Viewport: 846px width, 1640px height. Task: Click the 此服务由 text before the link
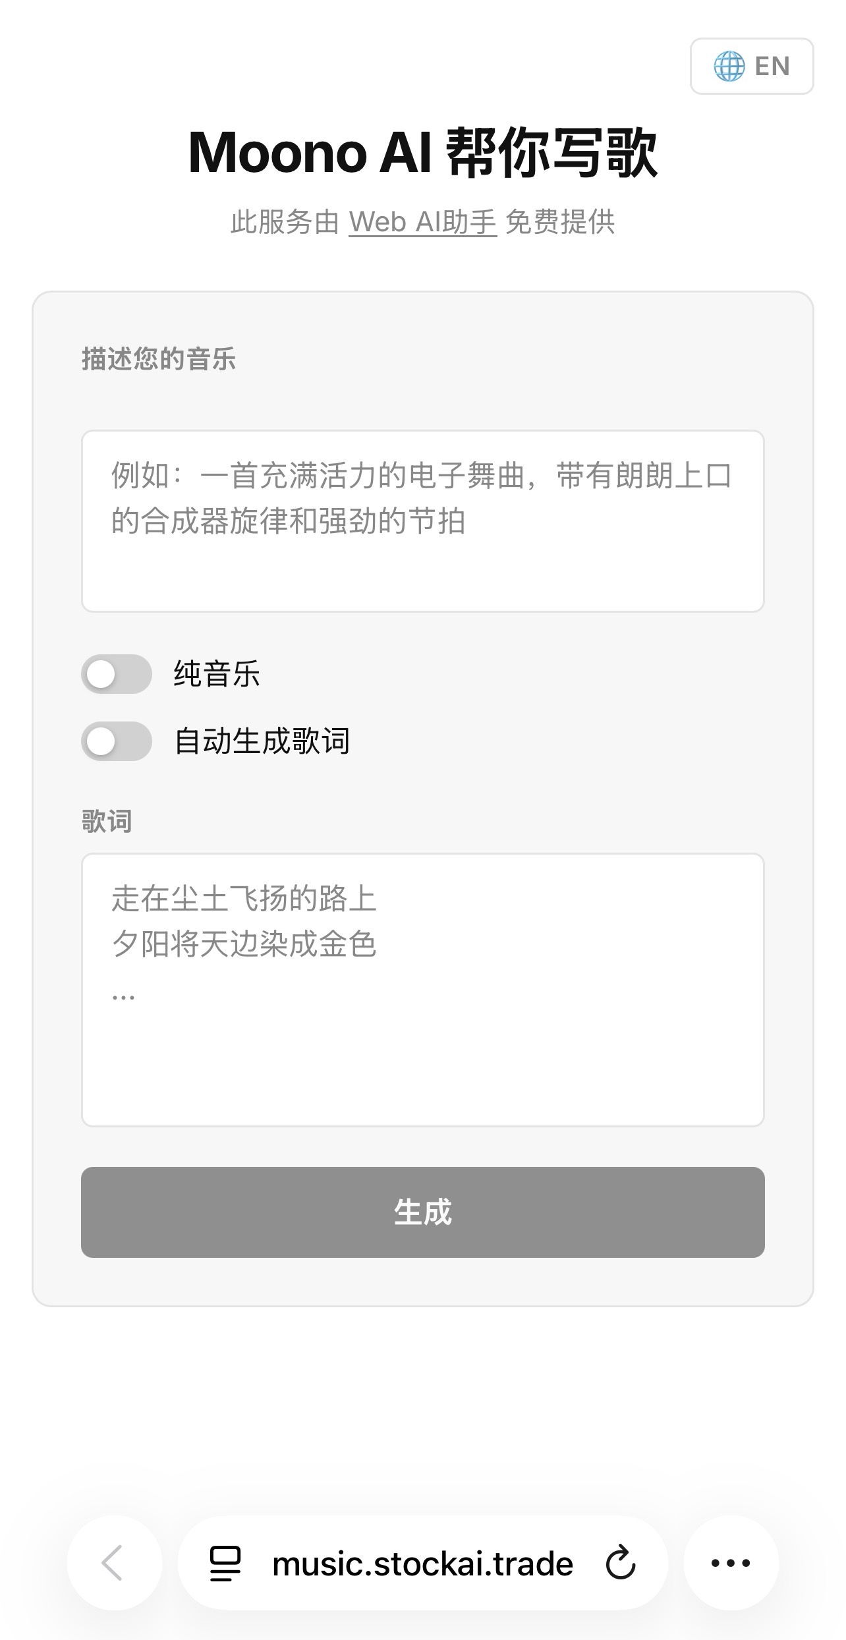click(x=285, y=222)
